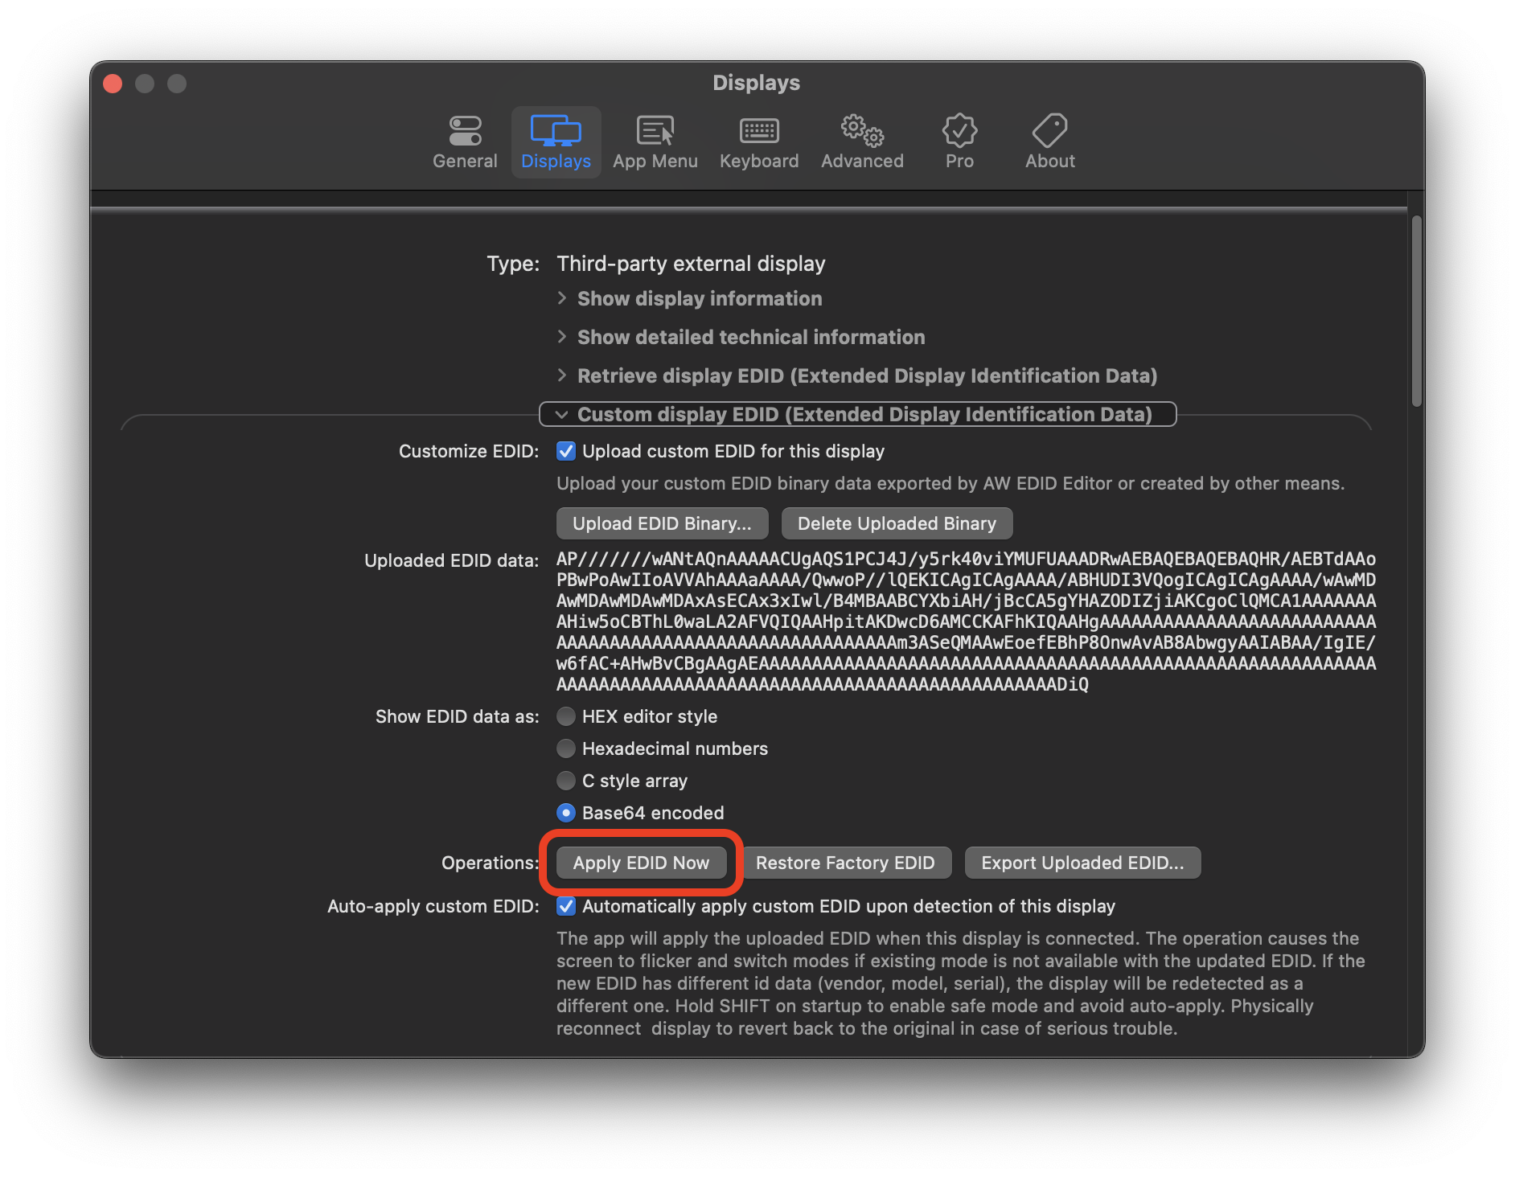The width and height of the screenshot is (1515, 1177).
Task: Open the App Menu settings section
Action: click(x=655, y=142)
